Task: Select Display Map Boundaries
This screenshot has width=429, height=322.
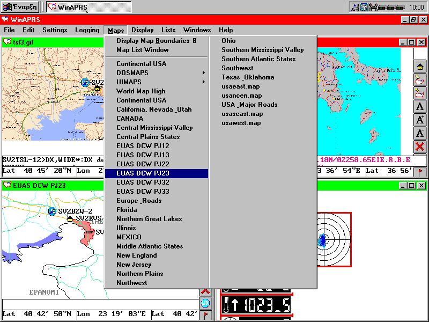Action: click(x=157, y=41)
